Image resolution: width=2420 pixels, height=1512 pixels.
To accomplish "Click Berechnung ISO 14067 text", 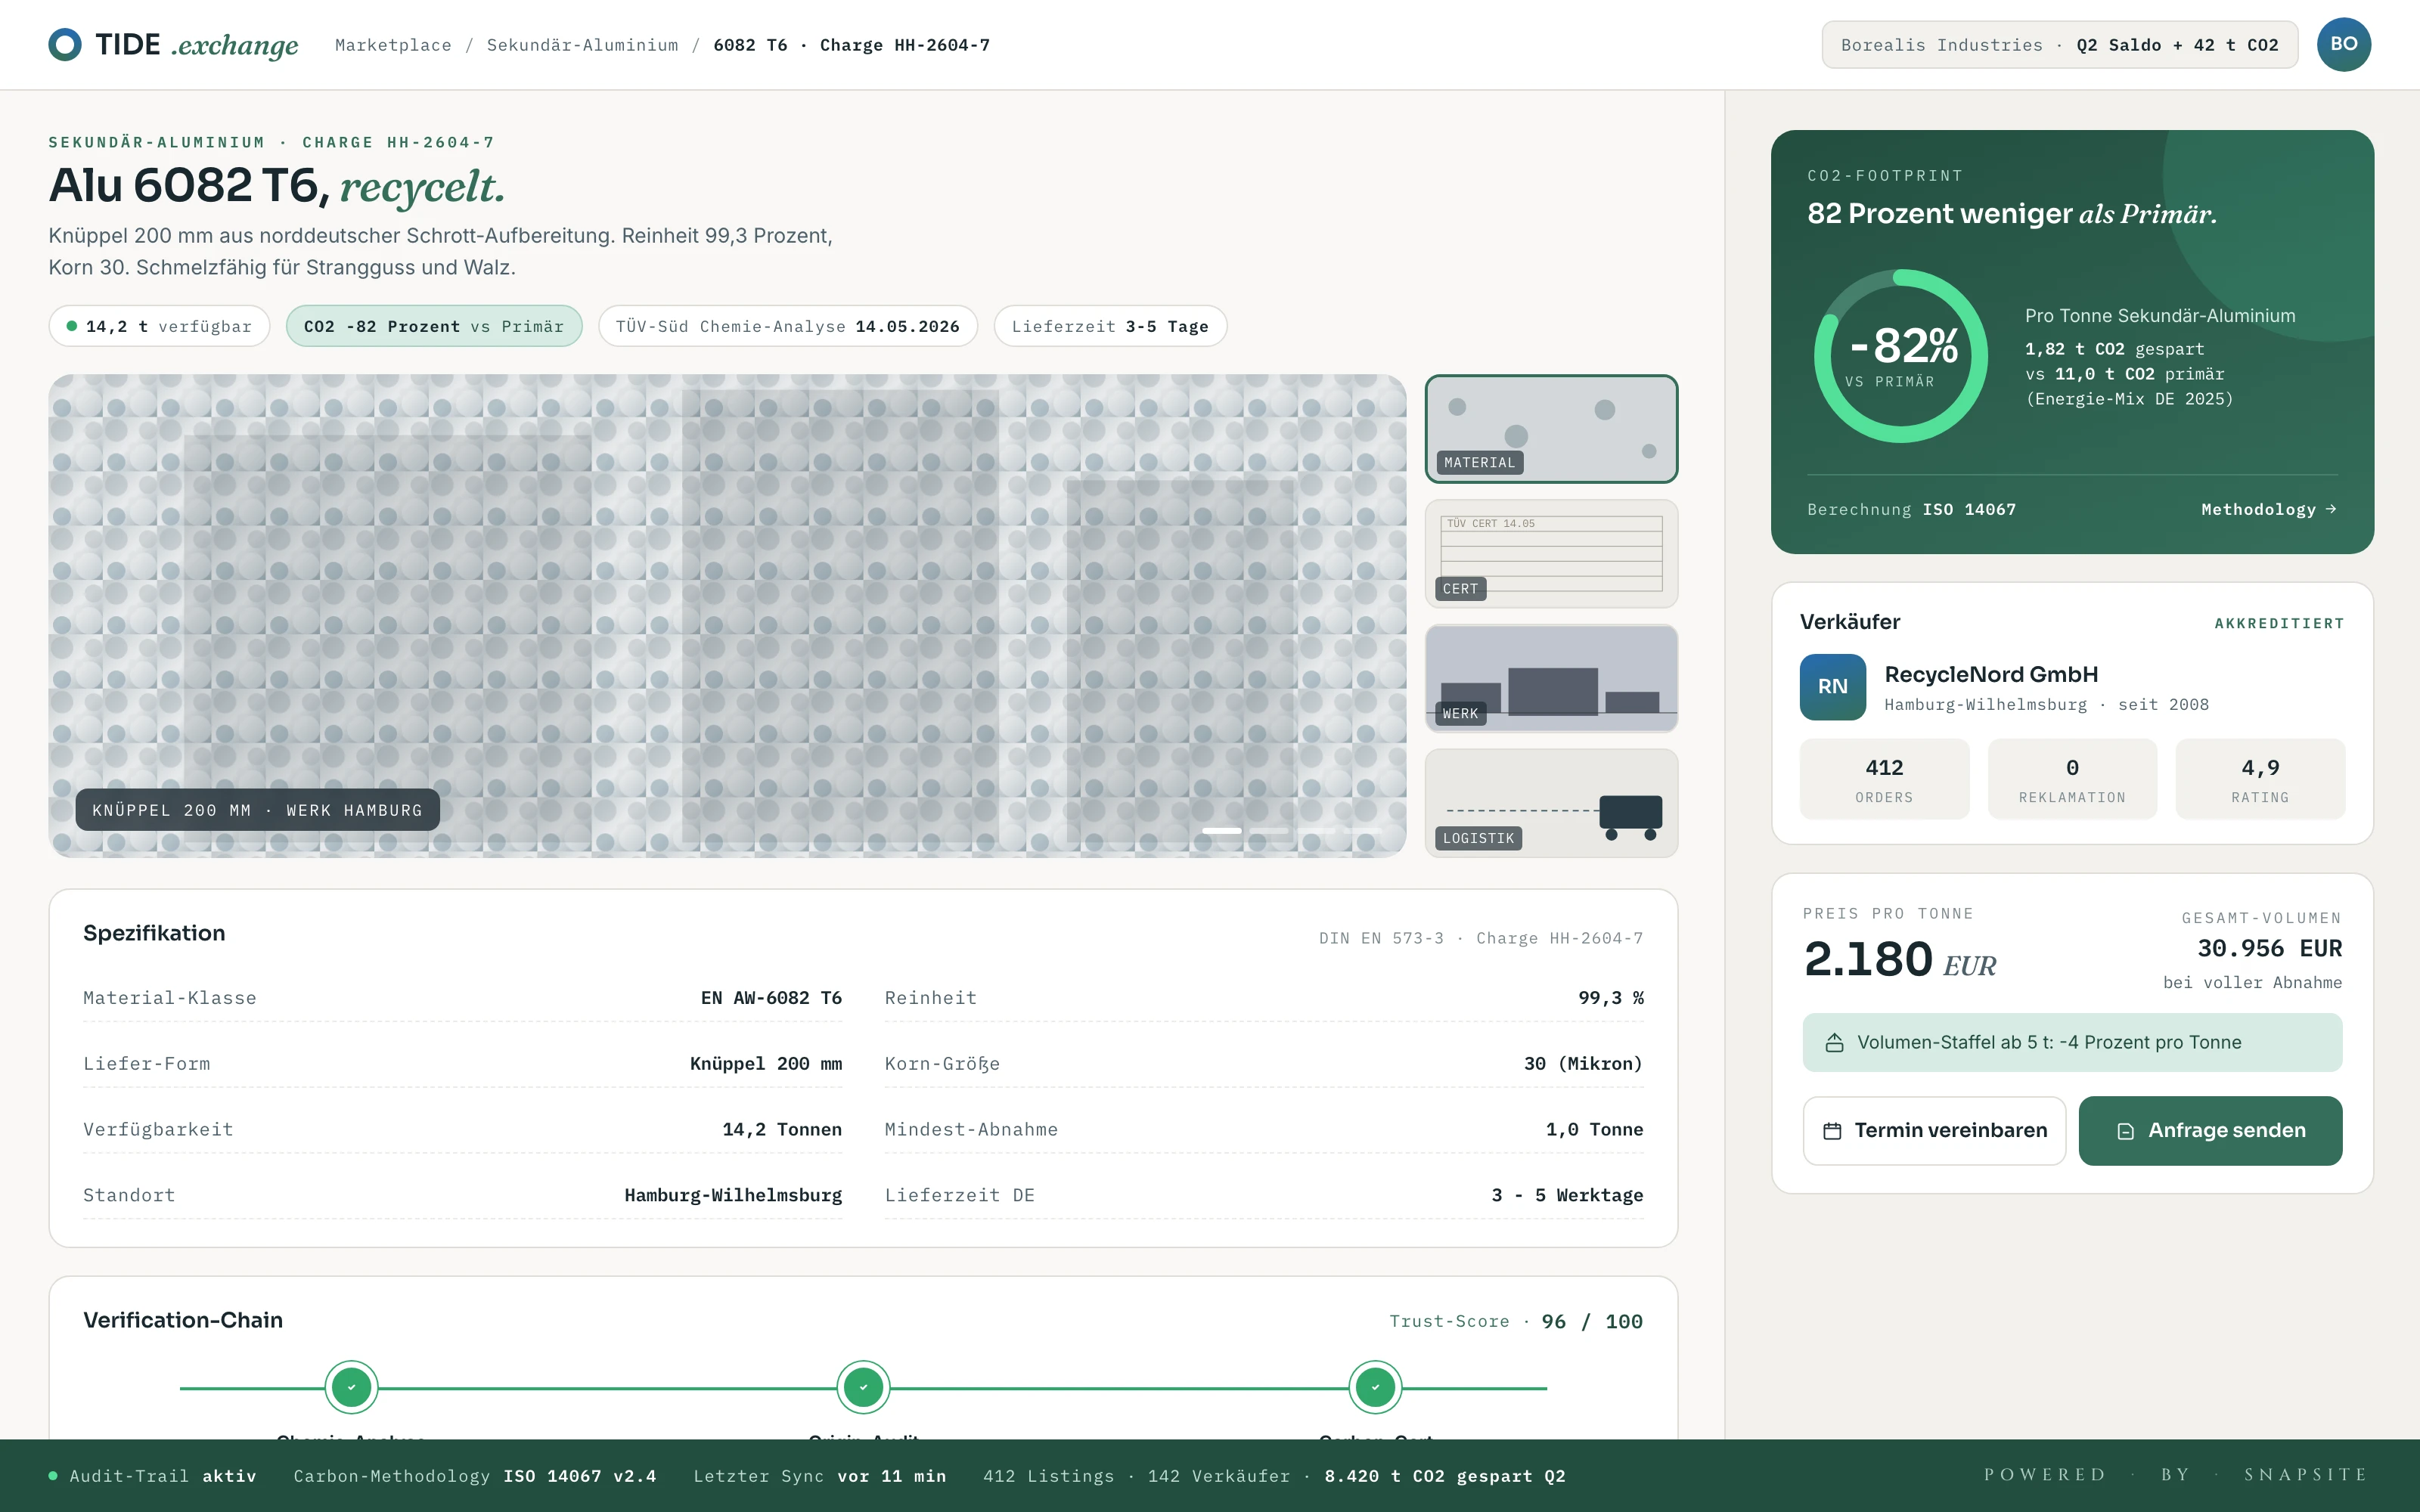I will click(1911, 509).
